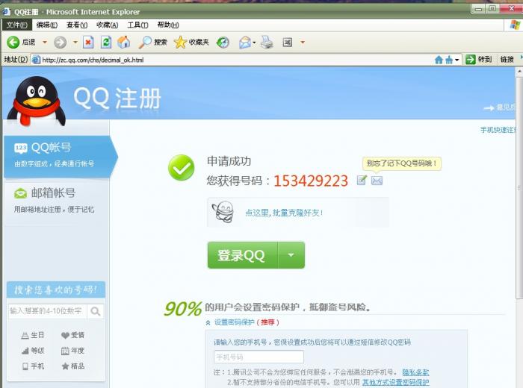Click the QQ penguin logo
Image resolution: width=523 pixels, height=388 pixels.
click(x=36, y=101)
